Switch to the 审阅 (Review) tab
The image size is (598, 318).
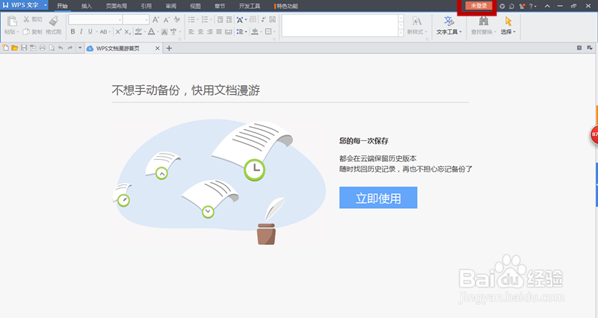(x=171, y=6)
